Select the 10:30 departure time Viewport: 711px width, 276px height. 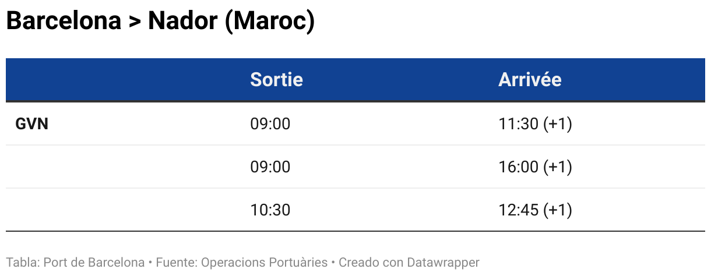270,210
